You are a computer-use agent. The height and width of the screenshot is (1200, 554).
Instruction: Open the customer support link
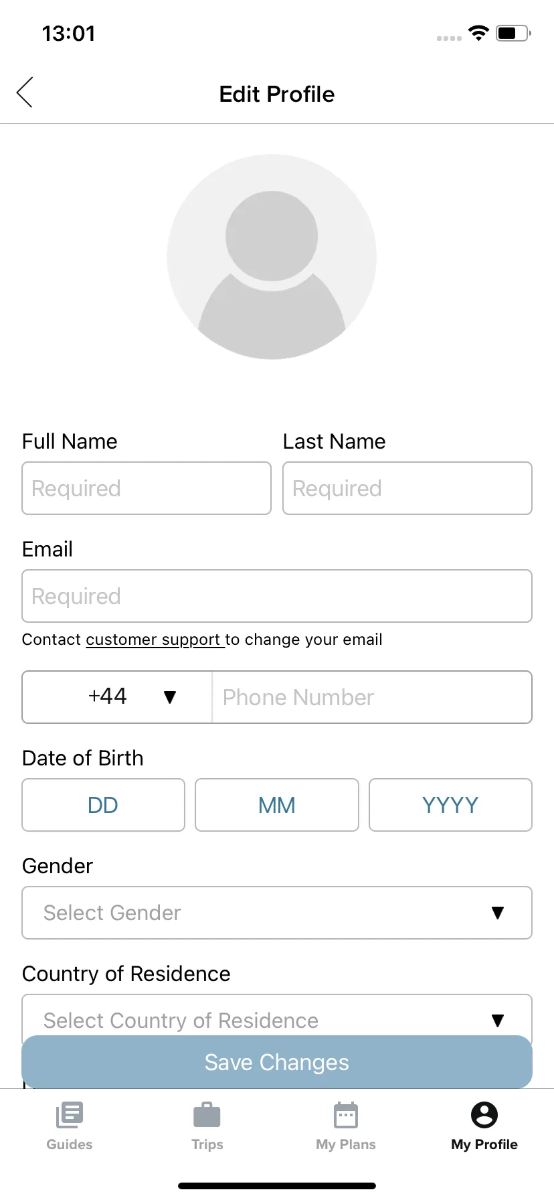[153, 640]
